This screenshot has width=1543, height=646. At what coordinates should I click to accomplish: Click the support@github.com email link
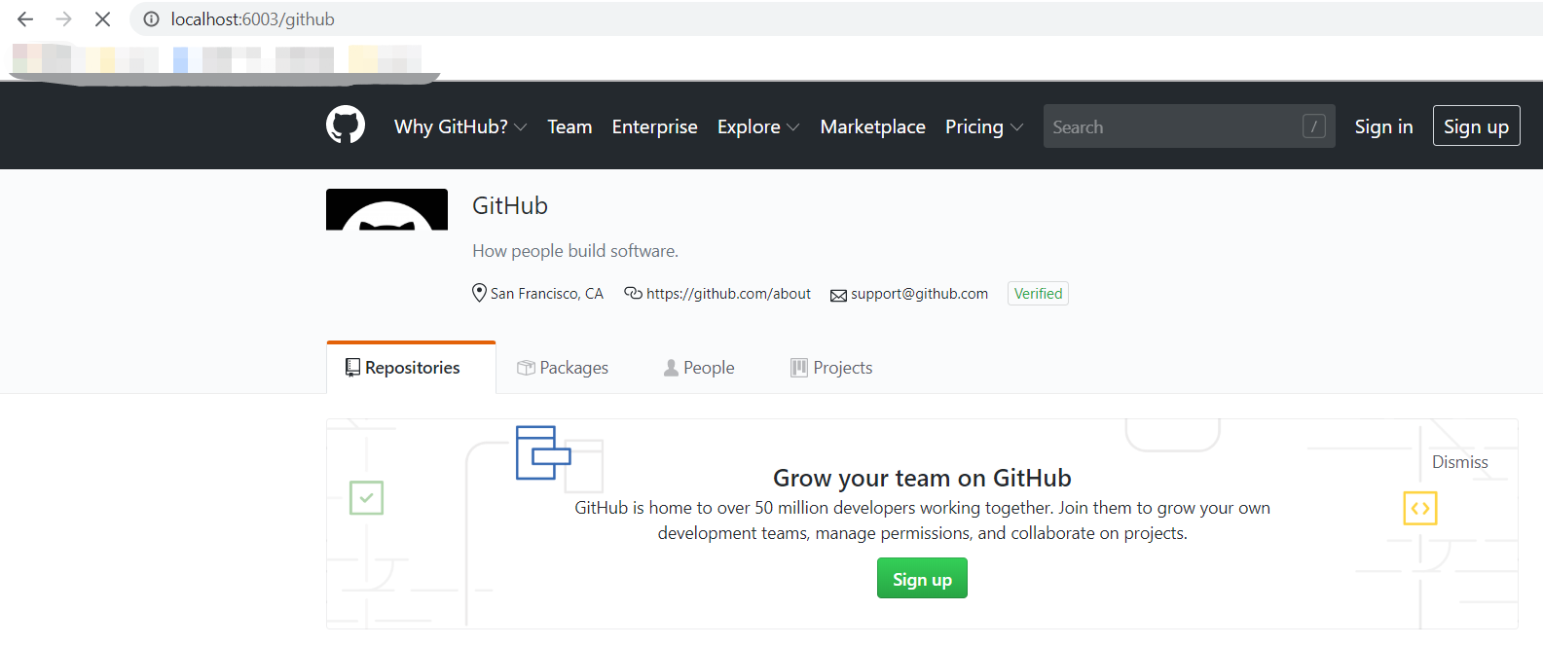click(x=919, y=293)
